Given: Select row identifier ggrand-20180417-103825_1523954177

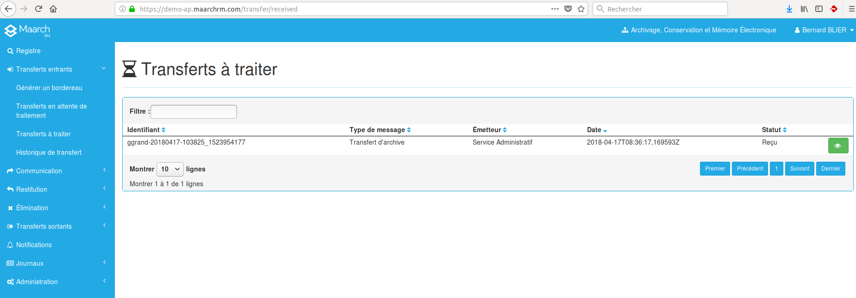Looking at the screenshot, I should pyautogui.click(x=186, y=142).
